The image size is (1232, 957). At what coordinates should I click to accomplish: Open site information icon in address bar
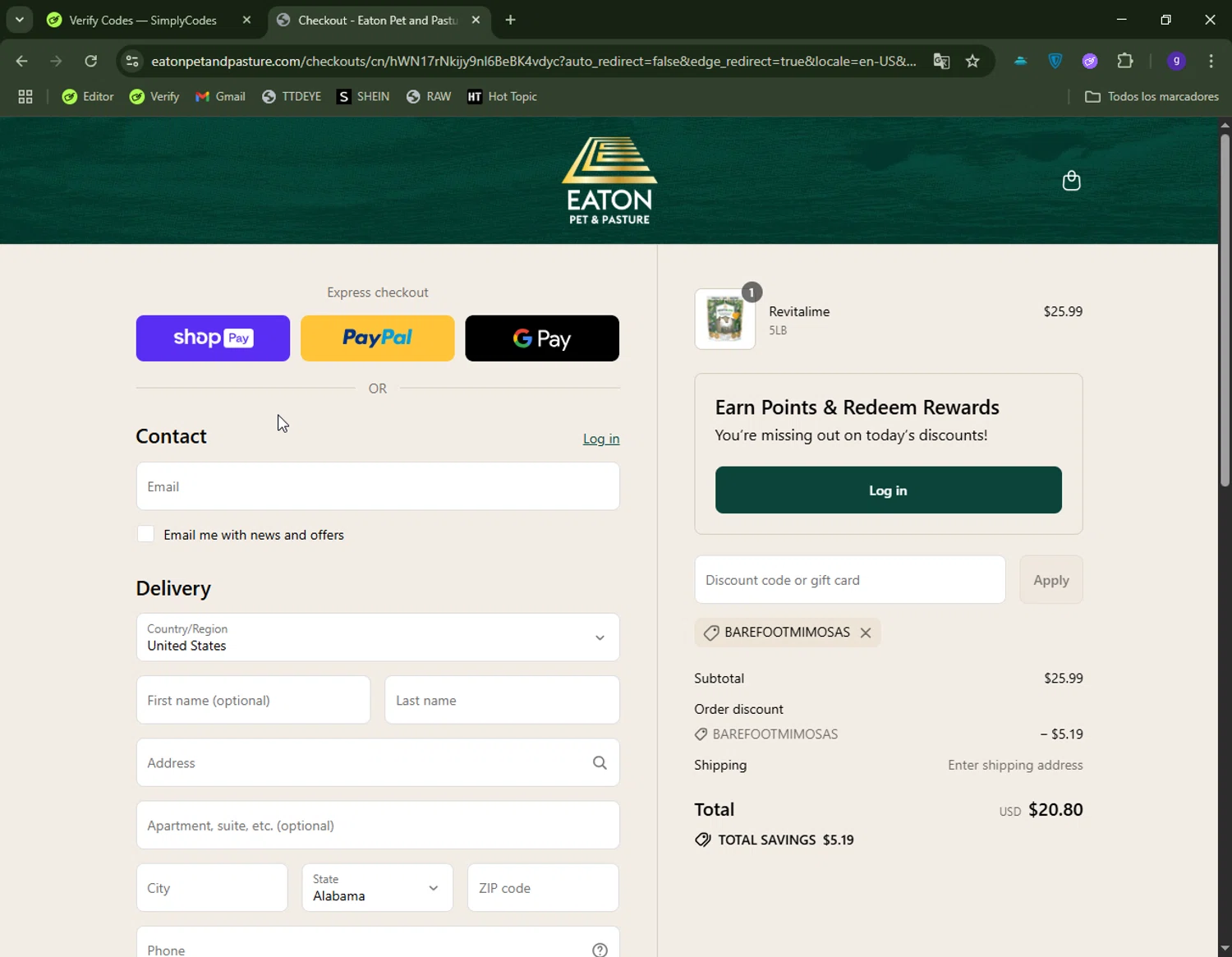(132, 61)
